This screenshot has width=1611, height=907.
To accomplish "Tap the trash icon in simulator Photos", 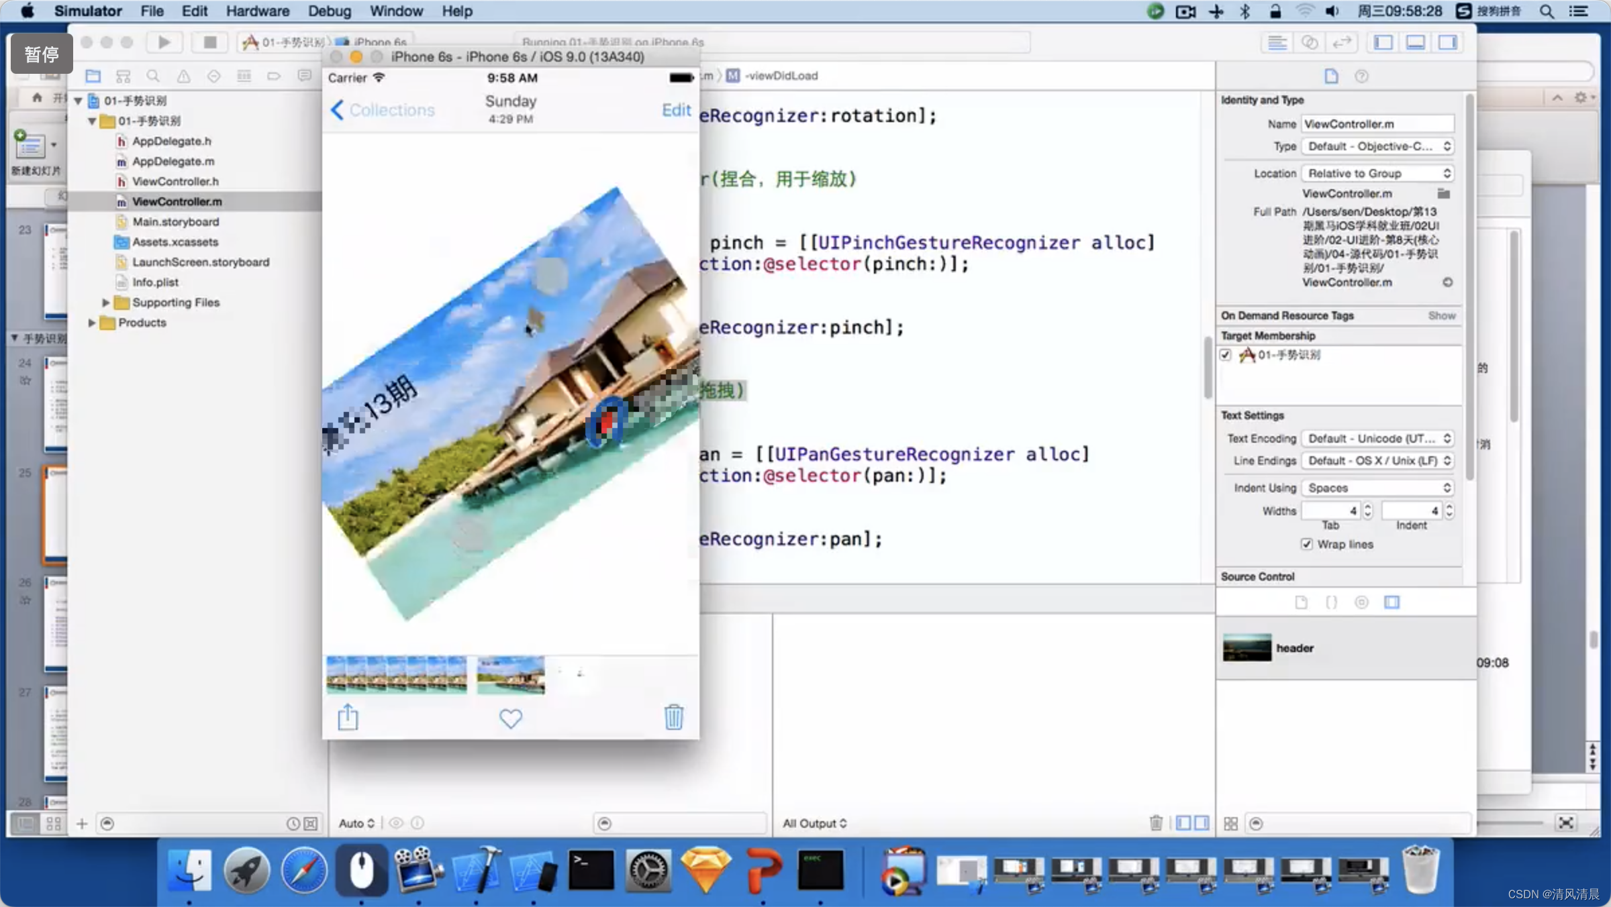I will (x=673, y=717).
